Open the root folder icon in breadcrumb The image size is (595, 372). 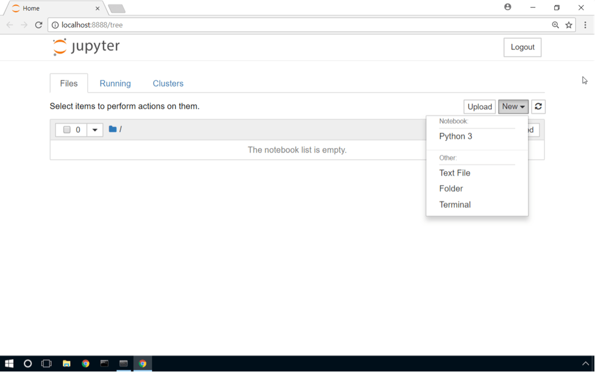pos(112,129)
